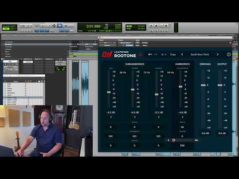Click the Output 0.0 dB value field
The height and width of the screenshot is (179, 239).
click(222, 133)
